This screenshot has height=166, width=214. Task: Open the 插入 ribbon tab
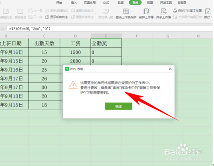coord(74,3)
